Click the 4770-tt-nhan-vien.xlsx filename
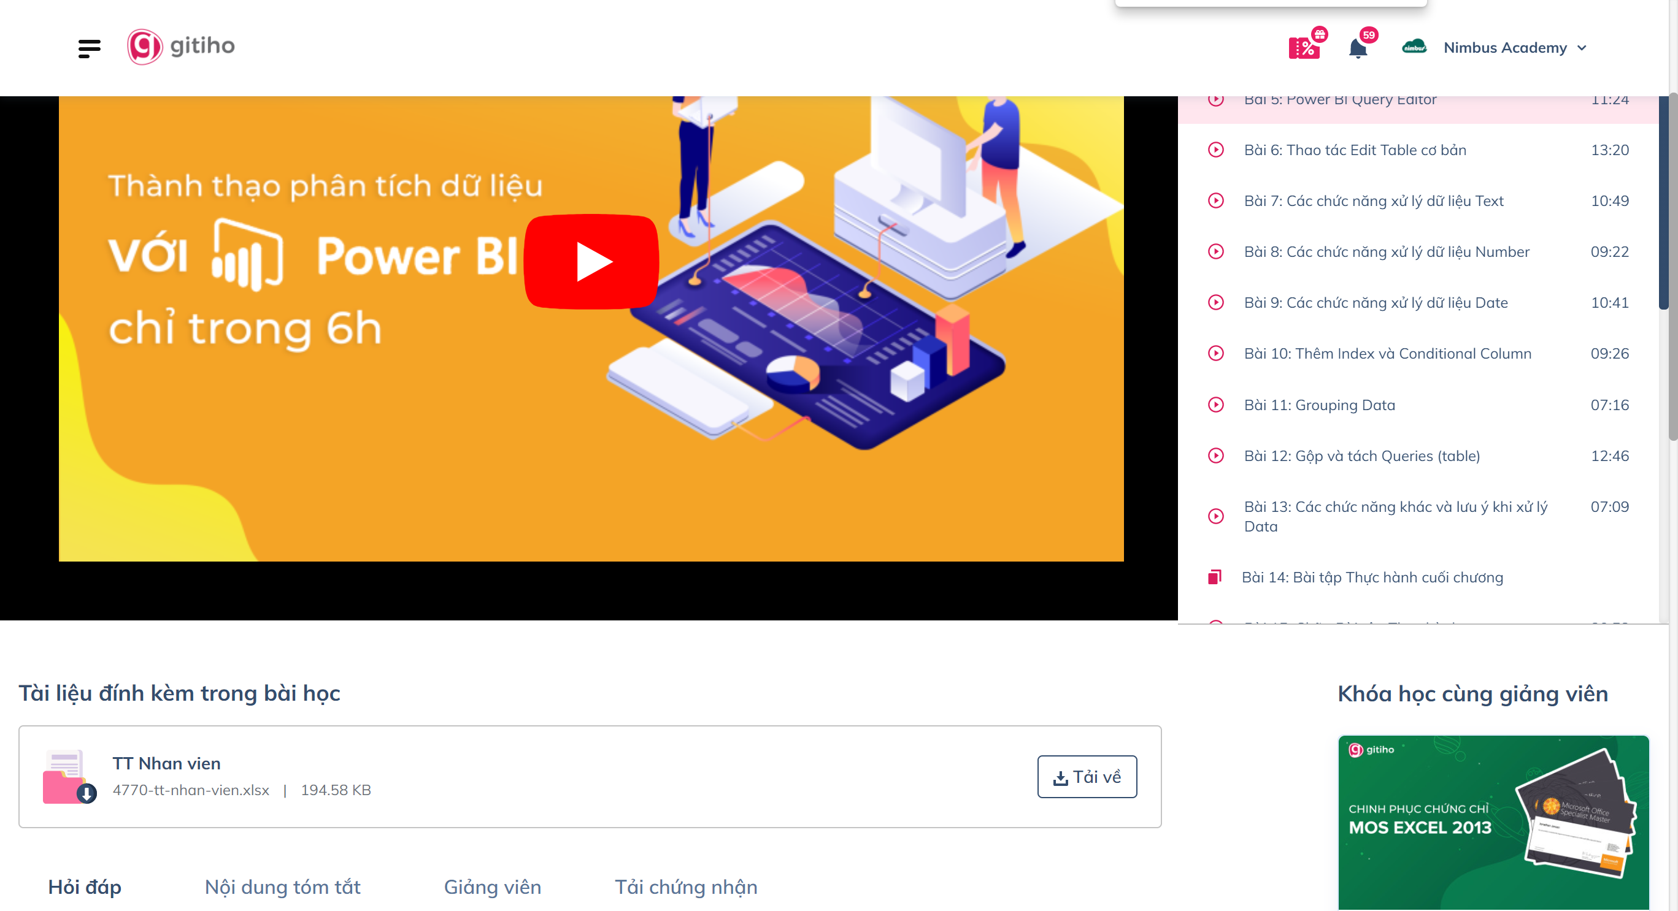Image resolution: width=1678 pixels, height=911 pixels. (191, 790)
